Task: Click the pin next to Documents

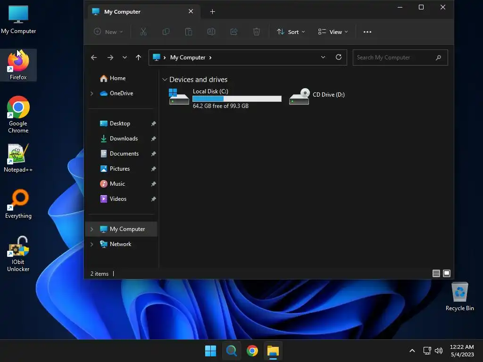Action: click(x=153, y=154)
